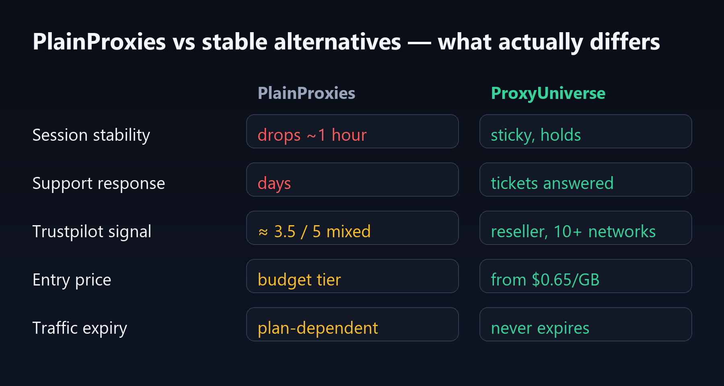
Task: Click the 'days' support response cell
Action: coord(352,180)
